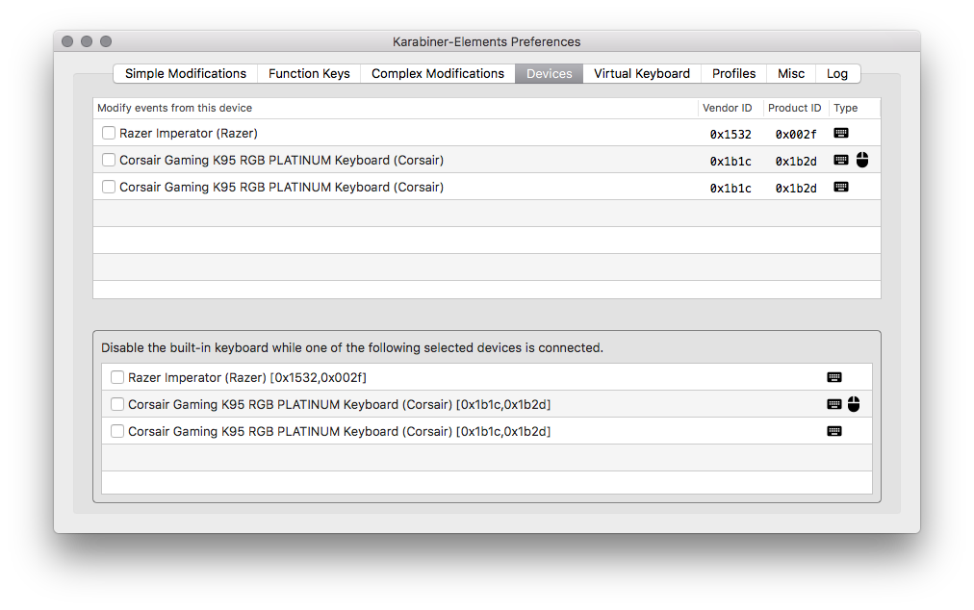The image size is (974, 610).
Task: Check the first Corsair Gaming K95 keyboard box
Action: pyautogui.click(x=109, y=160)
